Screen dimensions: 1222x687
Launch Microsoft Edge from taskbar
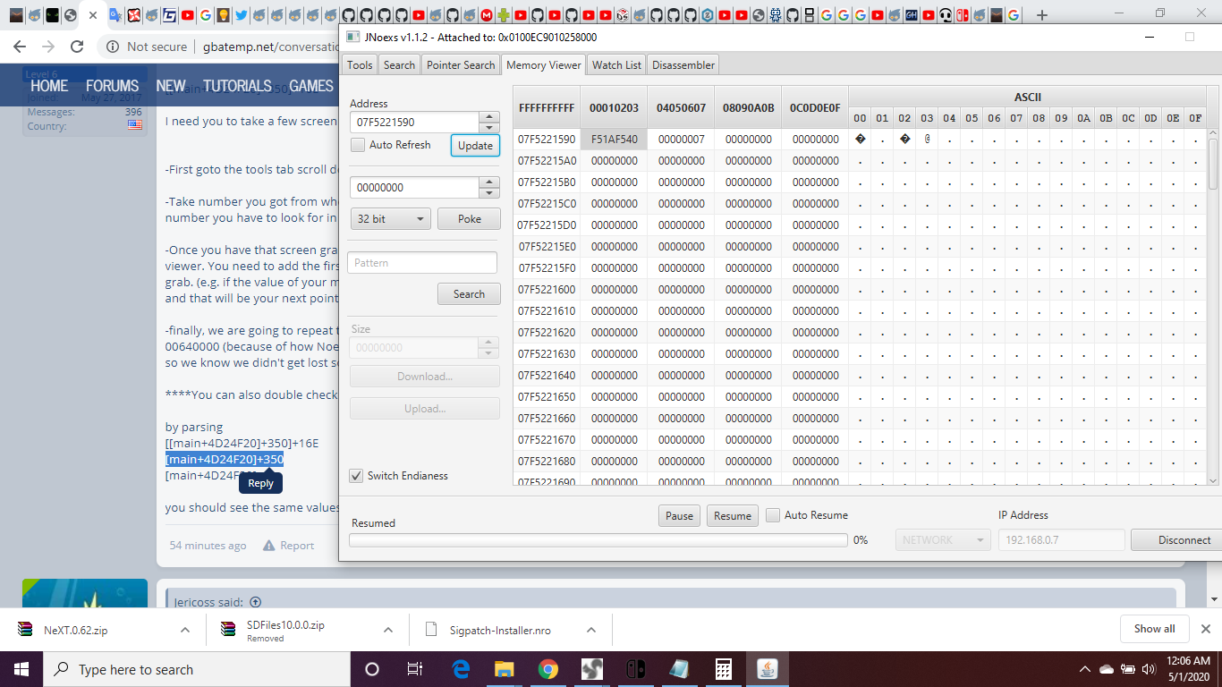tap(461, 669)
